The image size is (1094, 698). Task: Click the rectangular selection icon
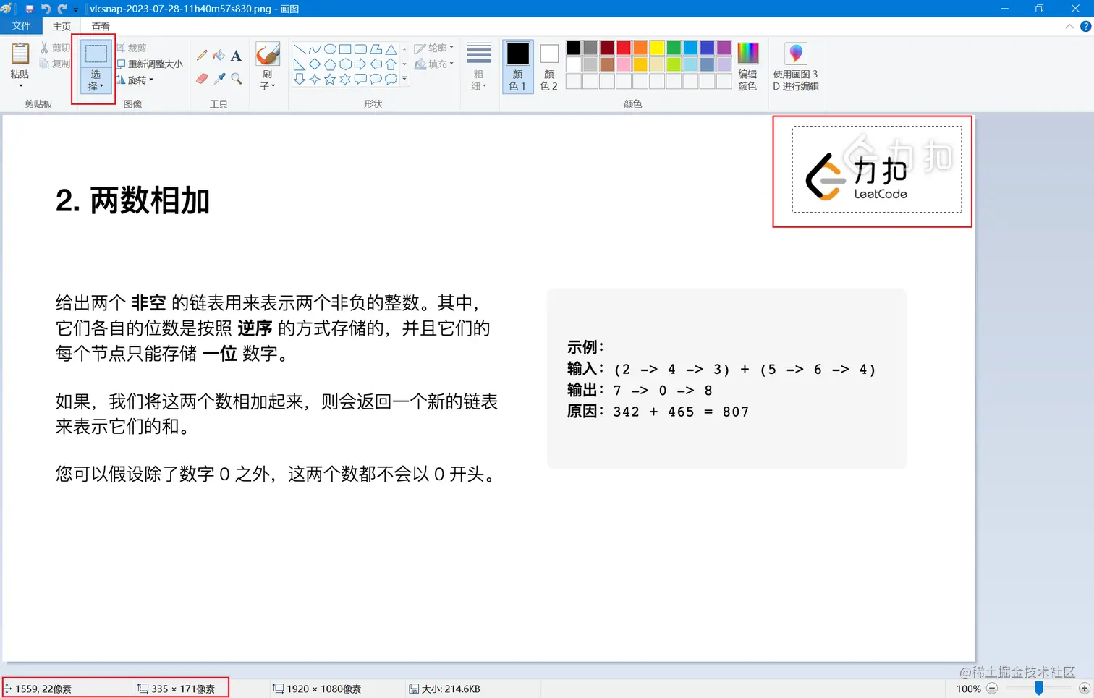pyautogui.click(x=96, y=54)
